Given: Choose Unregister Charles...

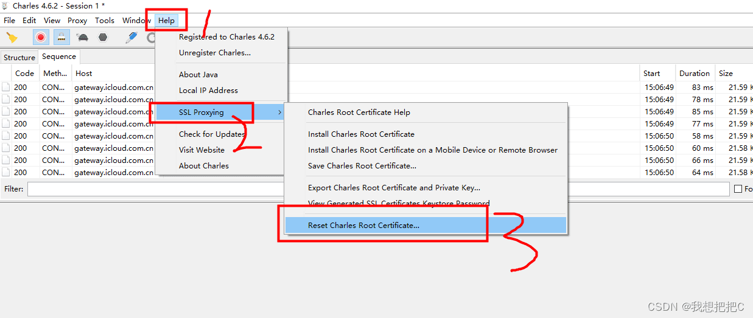Looking at the screenshot, I should pos(215,52).
